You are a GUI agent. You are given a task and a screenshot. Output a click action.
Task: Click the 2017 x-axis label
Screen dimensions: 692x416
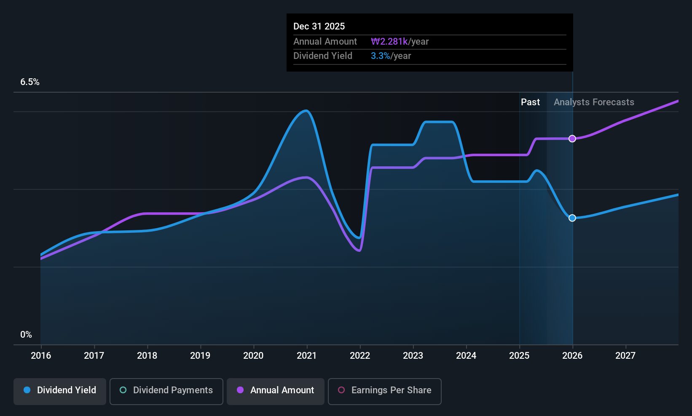coord(94,355)
